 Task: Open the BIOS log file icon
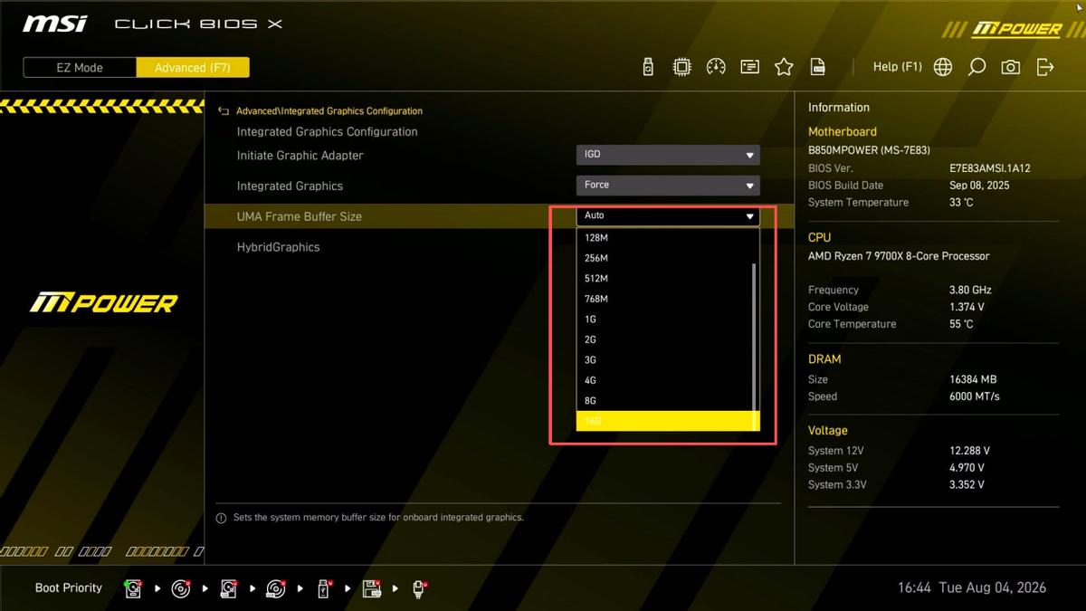tap(817, 67)
